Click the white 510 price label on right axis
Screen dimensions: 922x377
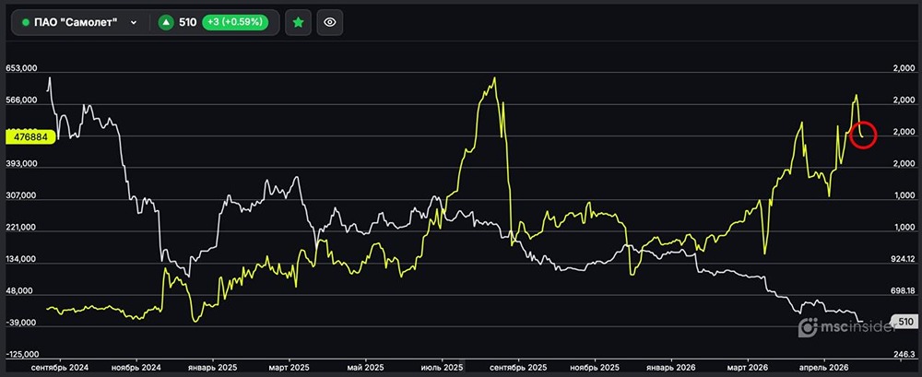click(904, 322)
